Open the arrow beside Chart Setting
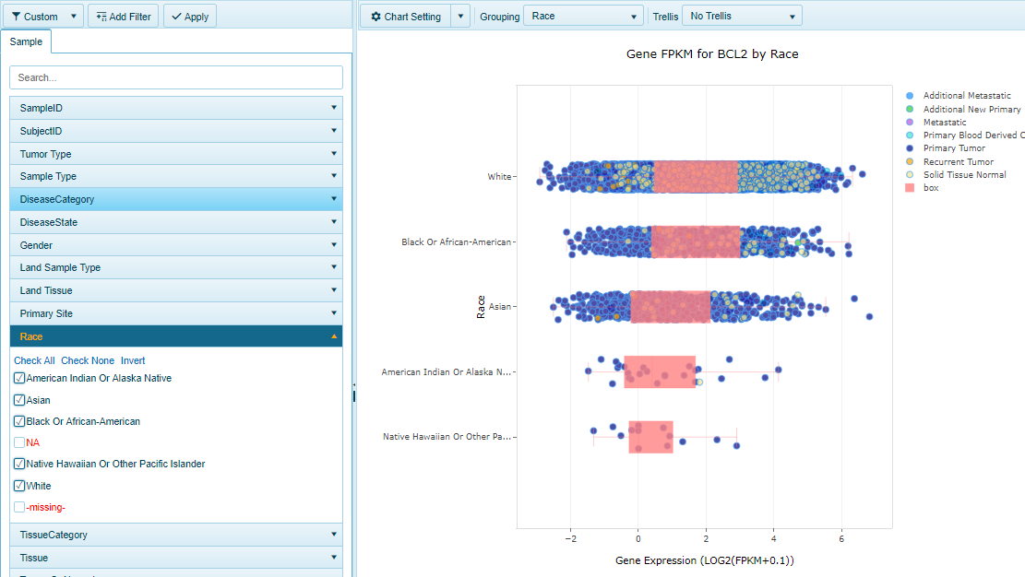Image resolution: width=1025 pixels, height=577 pixels. [461, 17]
